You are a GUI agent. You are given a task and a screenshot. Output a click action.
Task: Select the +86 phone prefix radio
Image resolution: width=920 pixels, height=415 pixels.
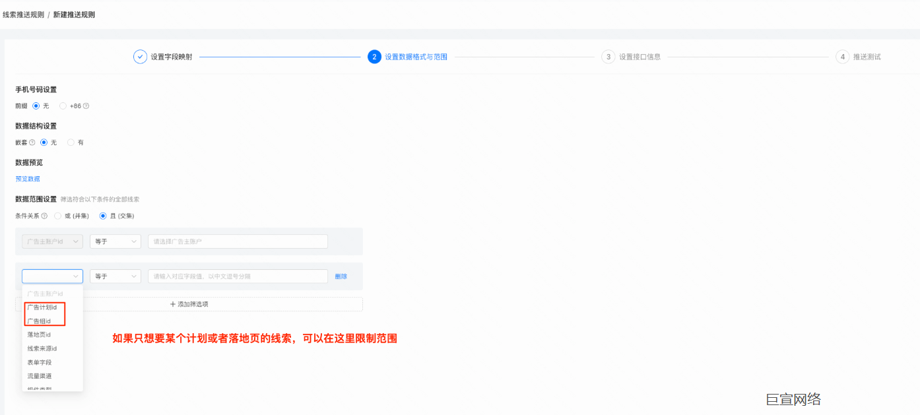[63, 106]
